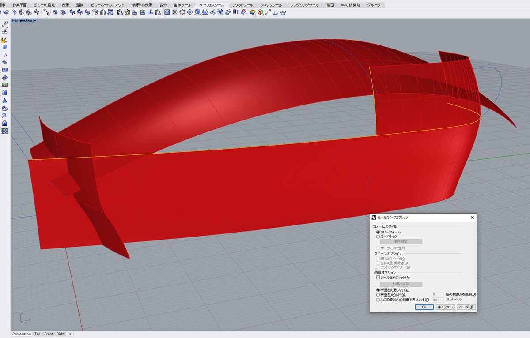This screenshot has height=338, width=530.
Task: Open ヘルプ in sweep options dialog
Action: 466,307
